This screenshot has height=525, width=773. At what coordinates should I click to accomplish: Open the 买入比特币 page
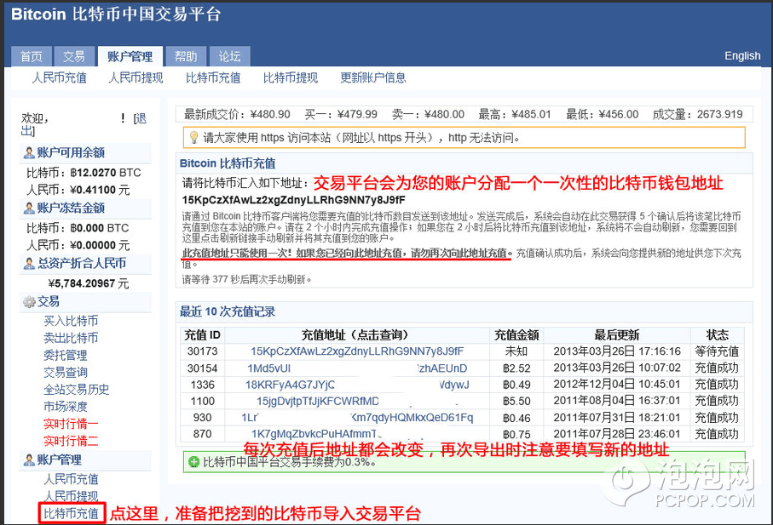pos(70,322)
